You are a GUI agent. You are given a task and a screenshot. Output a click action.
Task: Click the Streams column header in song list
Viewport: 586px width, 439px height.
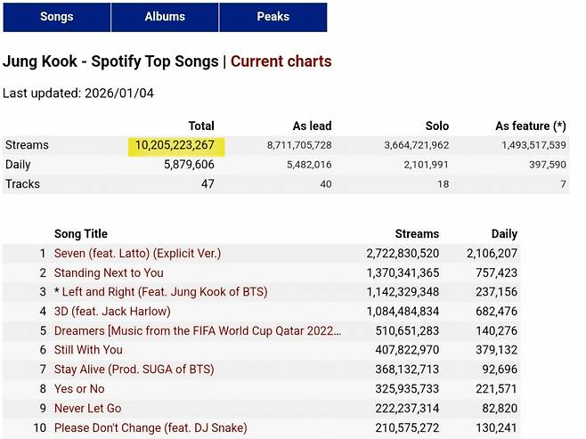(x=417, y=233)
